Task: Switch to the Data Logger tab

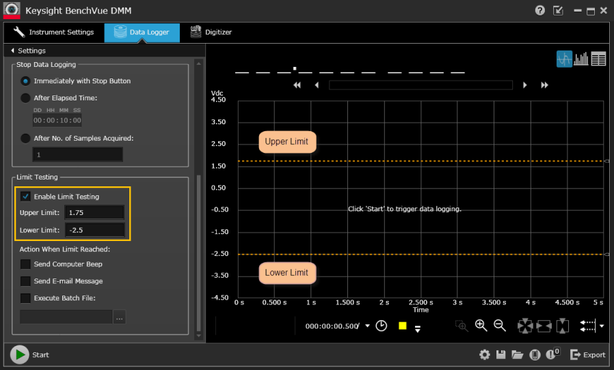Action: [x=142, y=32]
